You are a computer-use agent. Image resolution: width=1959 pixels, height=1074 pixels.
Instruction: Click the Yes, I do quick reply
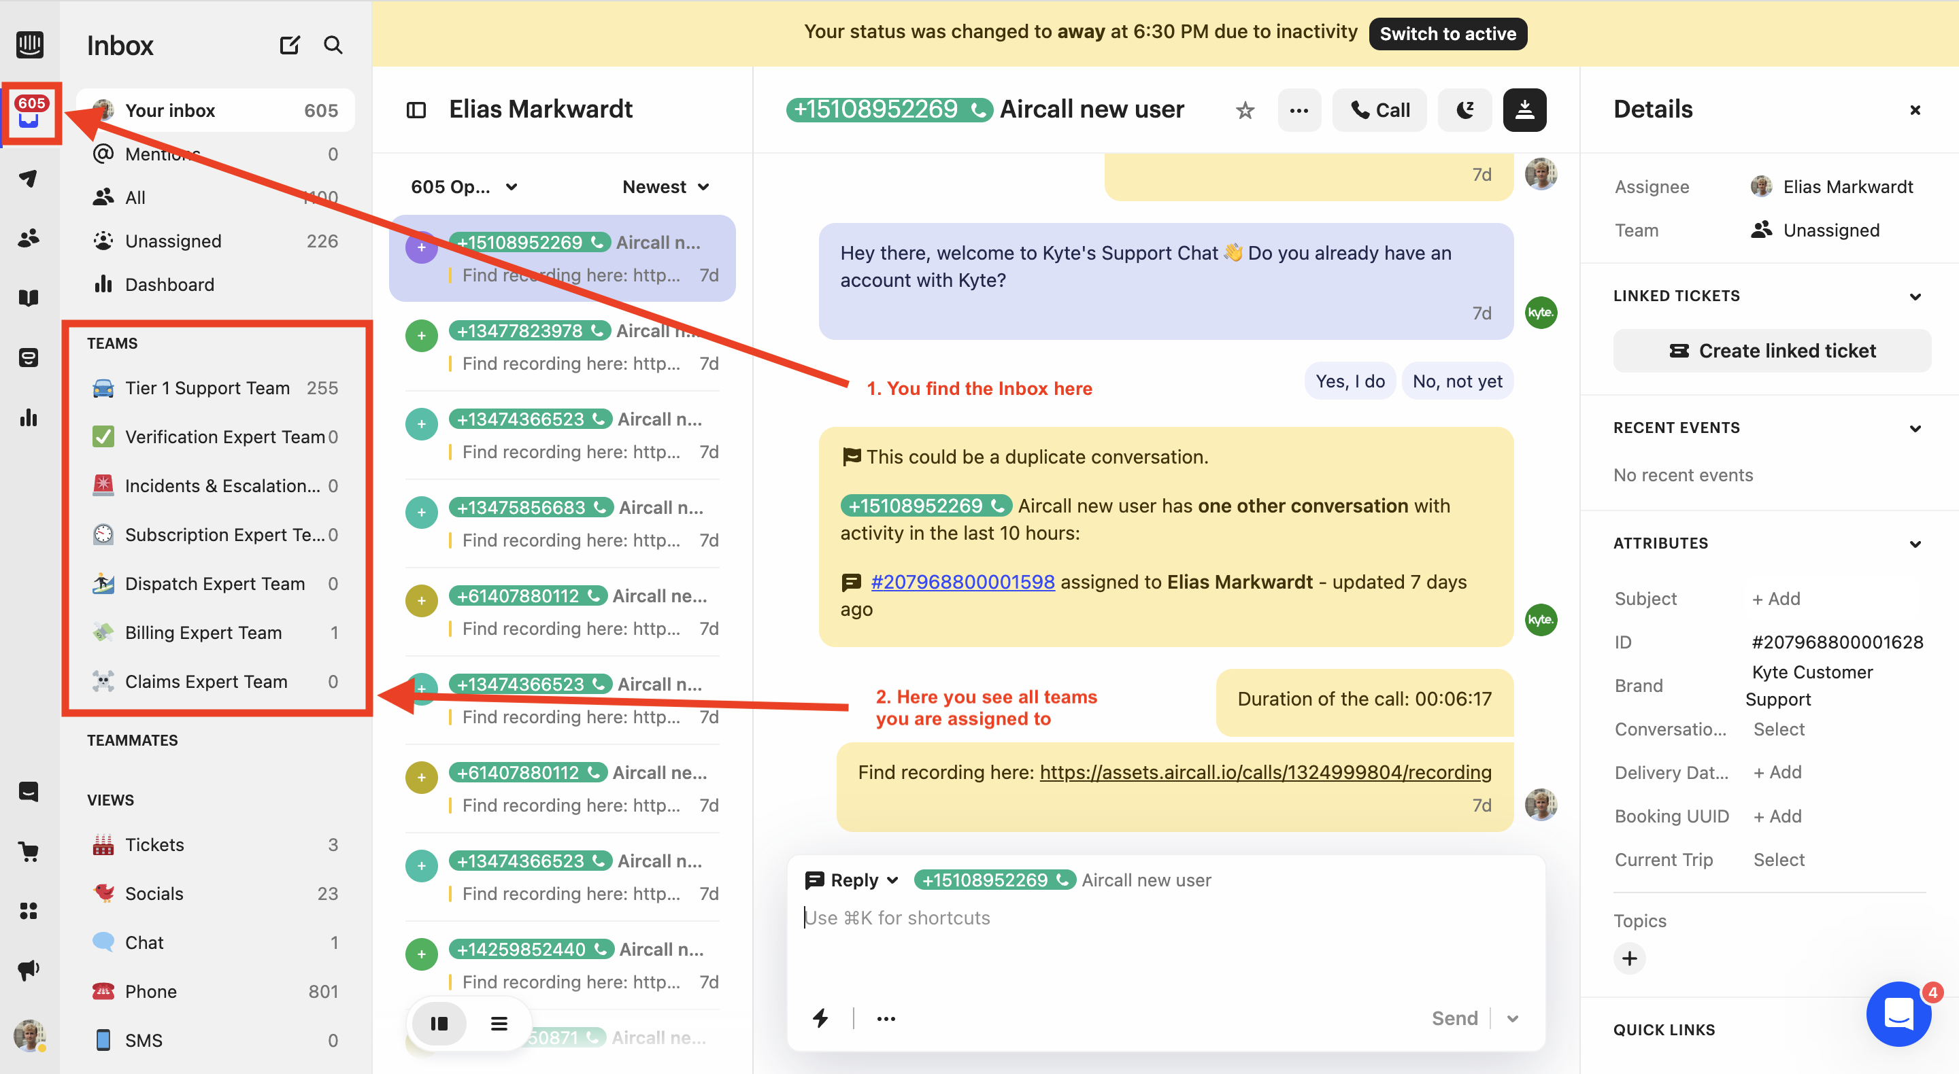click(1350, 381)
